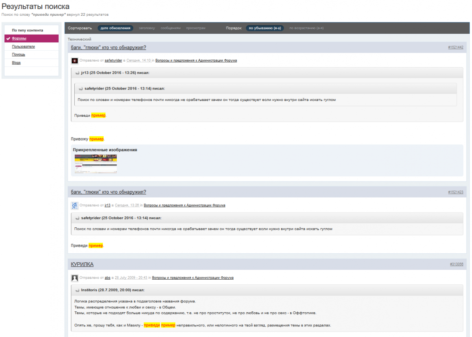The image size is (472, 337).
Task: Select по убыванию (я-а) order
Action: [x=265, y=28]
